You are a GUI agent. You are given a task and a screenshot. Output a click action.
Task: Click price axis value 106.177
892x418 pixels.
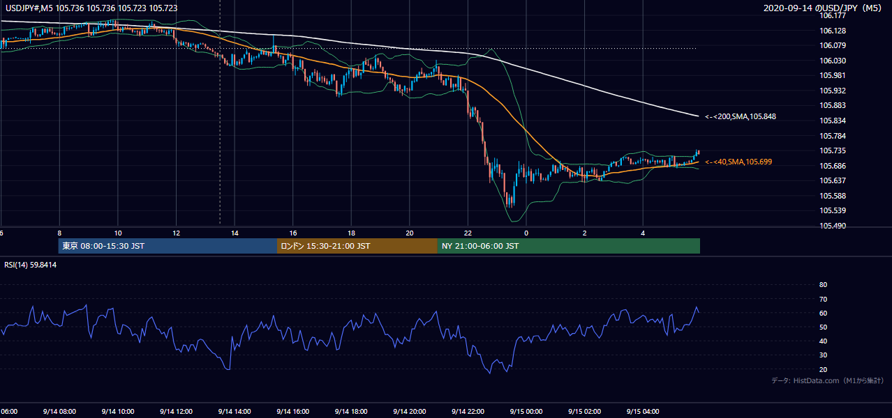[x=832, y=15]
